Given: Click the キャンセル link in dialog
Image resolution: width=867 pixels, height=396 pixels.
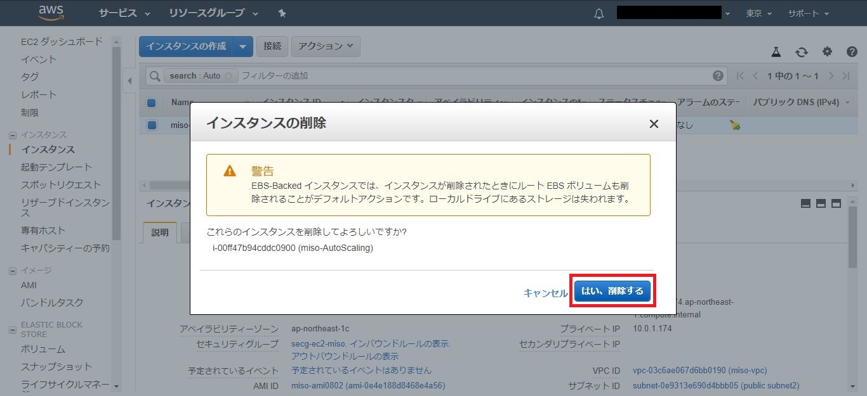Looking at the screenshot, I should coord(545,293).
